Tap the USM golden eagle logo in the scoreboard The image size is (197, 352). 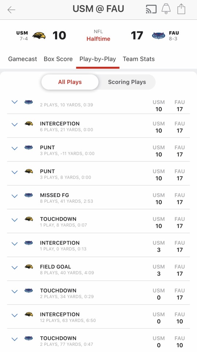[39, 36]
